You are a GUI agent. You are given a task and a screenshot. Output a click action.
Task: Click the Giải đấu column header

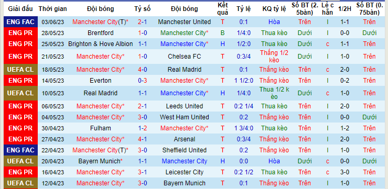pyautogui.click(x=20, y=9)
